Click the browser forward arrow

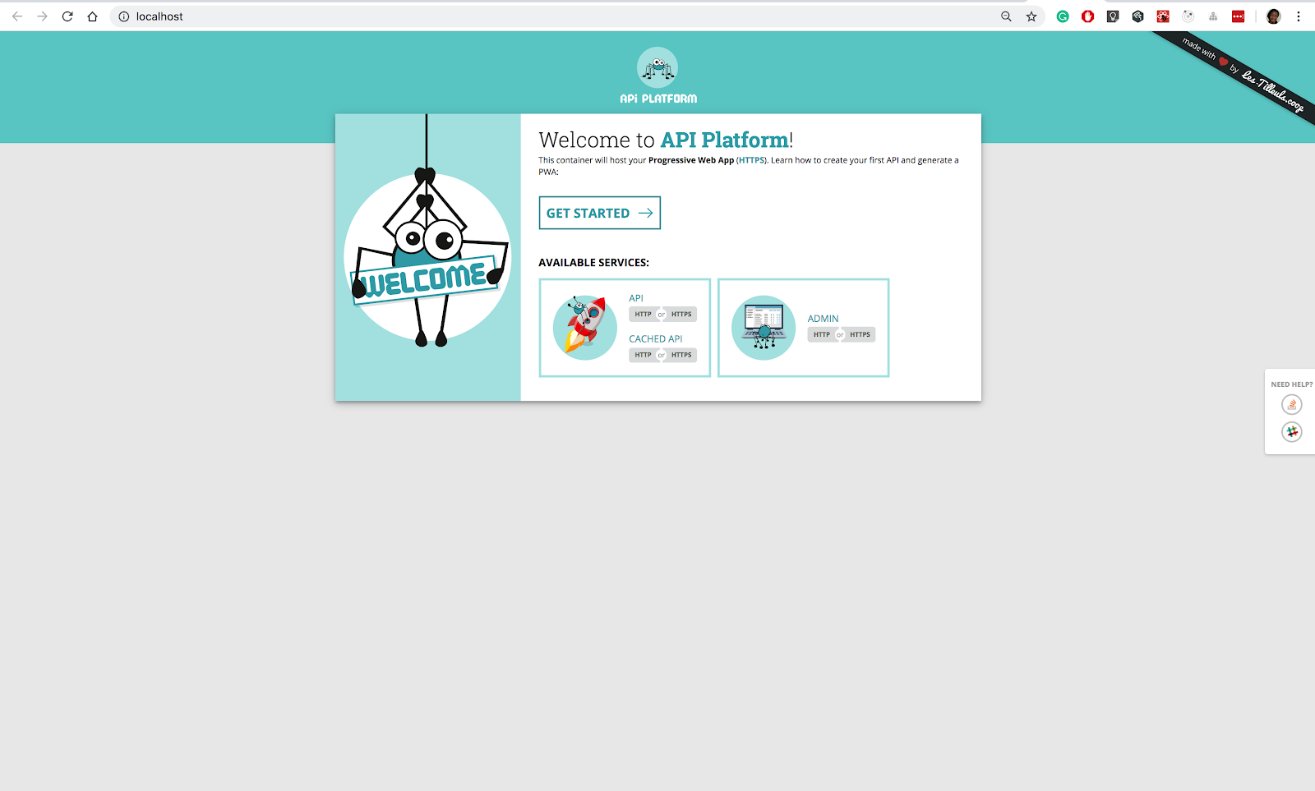pos(42,16)
